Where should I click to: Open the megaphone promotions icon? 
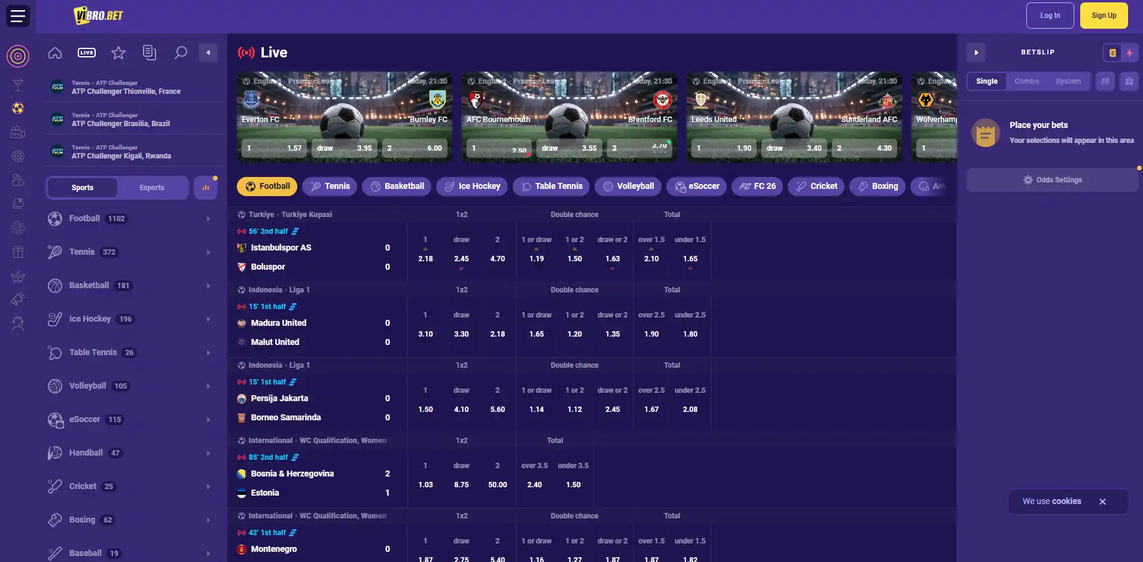(x=18, y=300)
